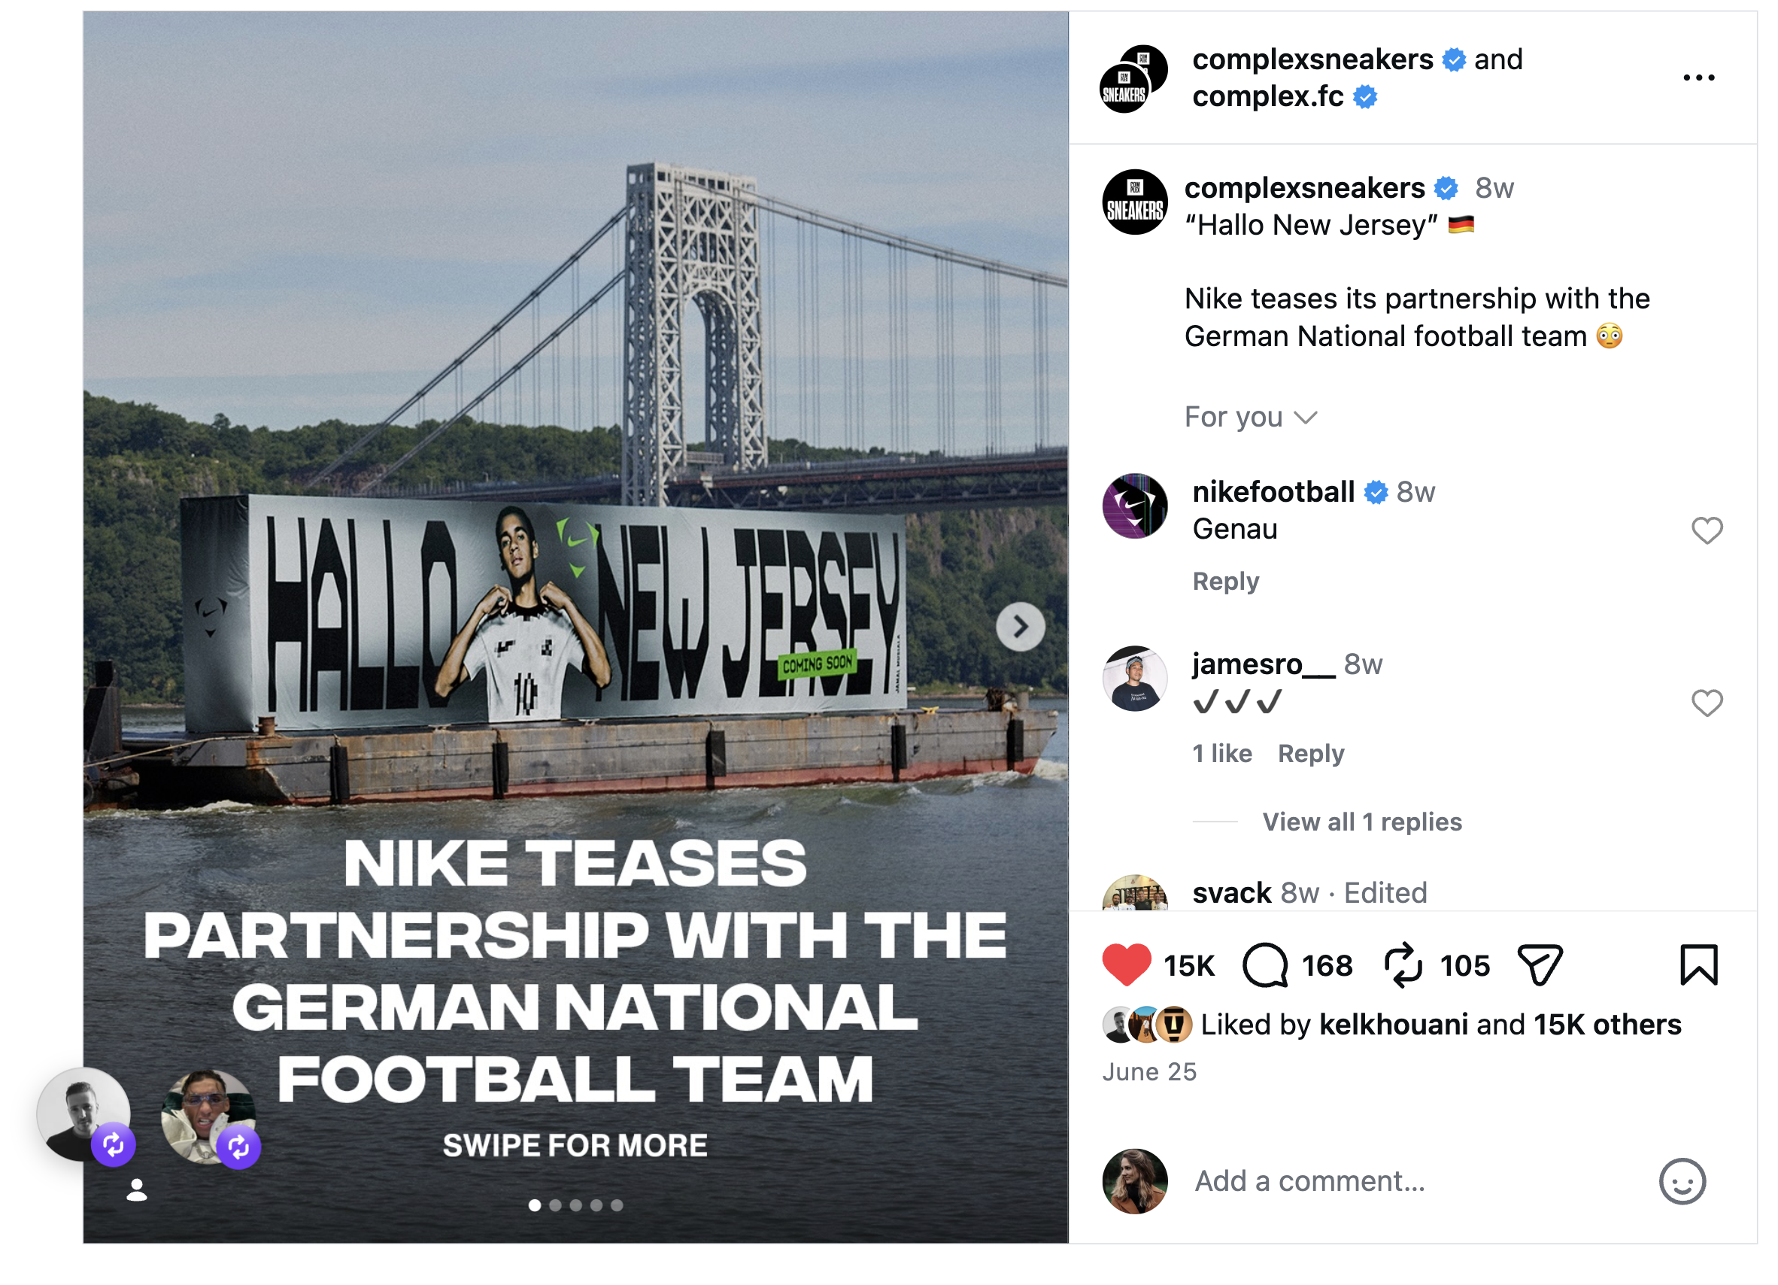Like nikefootball's Genau comment
This screenshot has width=1778, height=1285.
click(x=1707, y=531)
